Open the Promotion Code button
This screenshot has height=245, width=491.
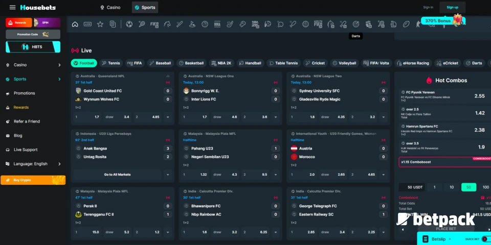33,34
